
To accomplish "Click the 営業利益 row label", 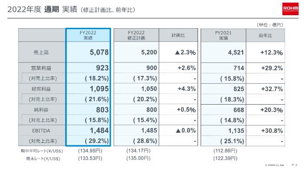I will click(x=41, y=68).
